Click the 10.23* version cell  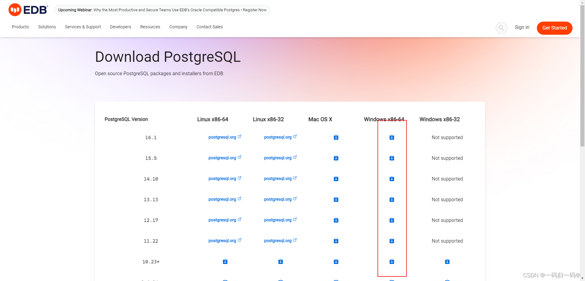pyautogui.click(x=151, y=262)
